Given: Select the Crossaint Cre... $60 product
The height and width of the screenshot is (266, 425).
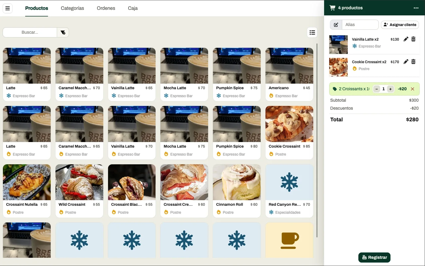Looking at the screenshot, I should (184, 191).
